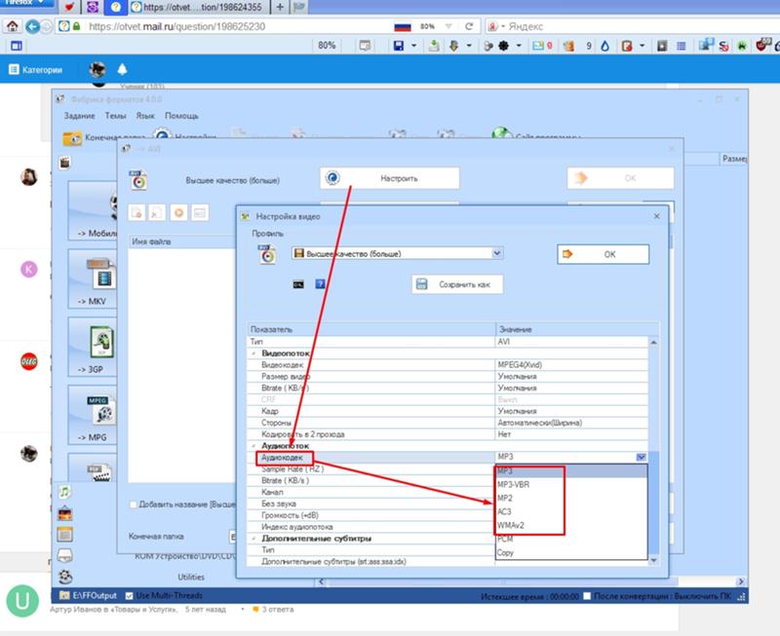This screenshot has height=636, width=780.
Task: Collapse the Аудиопоток section
Action: coord(254,446)
